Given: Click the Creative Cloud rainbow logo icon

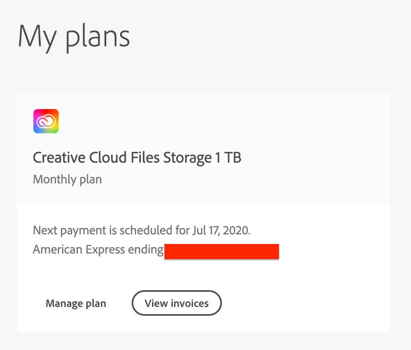Looking at the screenshot, I should coord(46,121).
